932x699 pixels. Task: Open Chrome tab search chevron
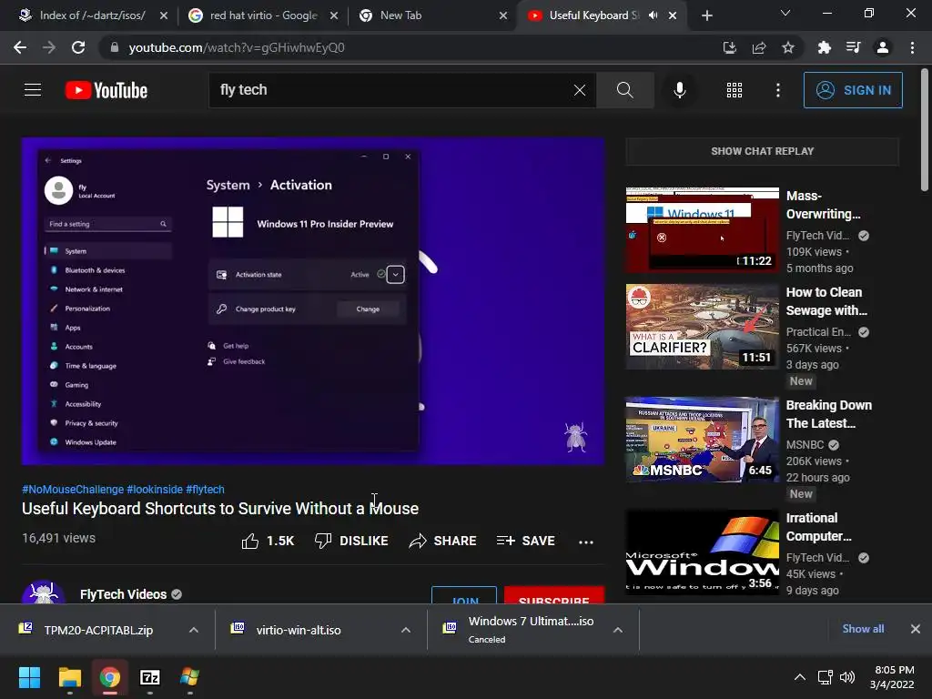[x=785, y=13]
